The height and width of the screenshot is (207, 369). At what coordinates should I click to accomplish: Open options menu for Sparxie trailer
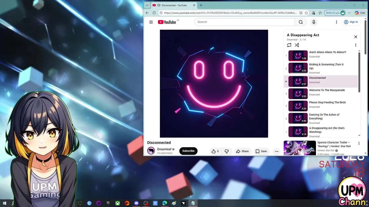(359, 143)
